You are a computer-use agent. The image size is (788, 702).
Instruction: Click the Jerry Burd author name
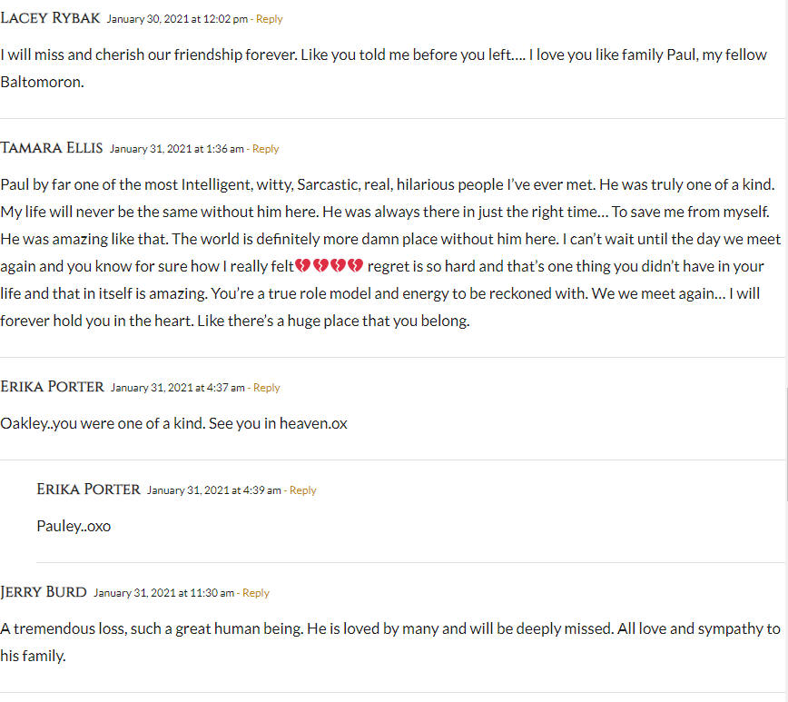(x=44, y=592)
